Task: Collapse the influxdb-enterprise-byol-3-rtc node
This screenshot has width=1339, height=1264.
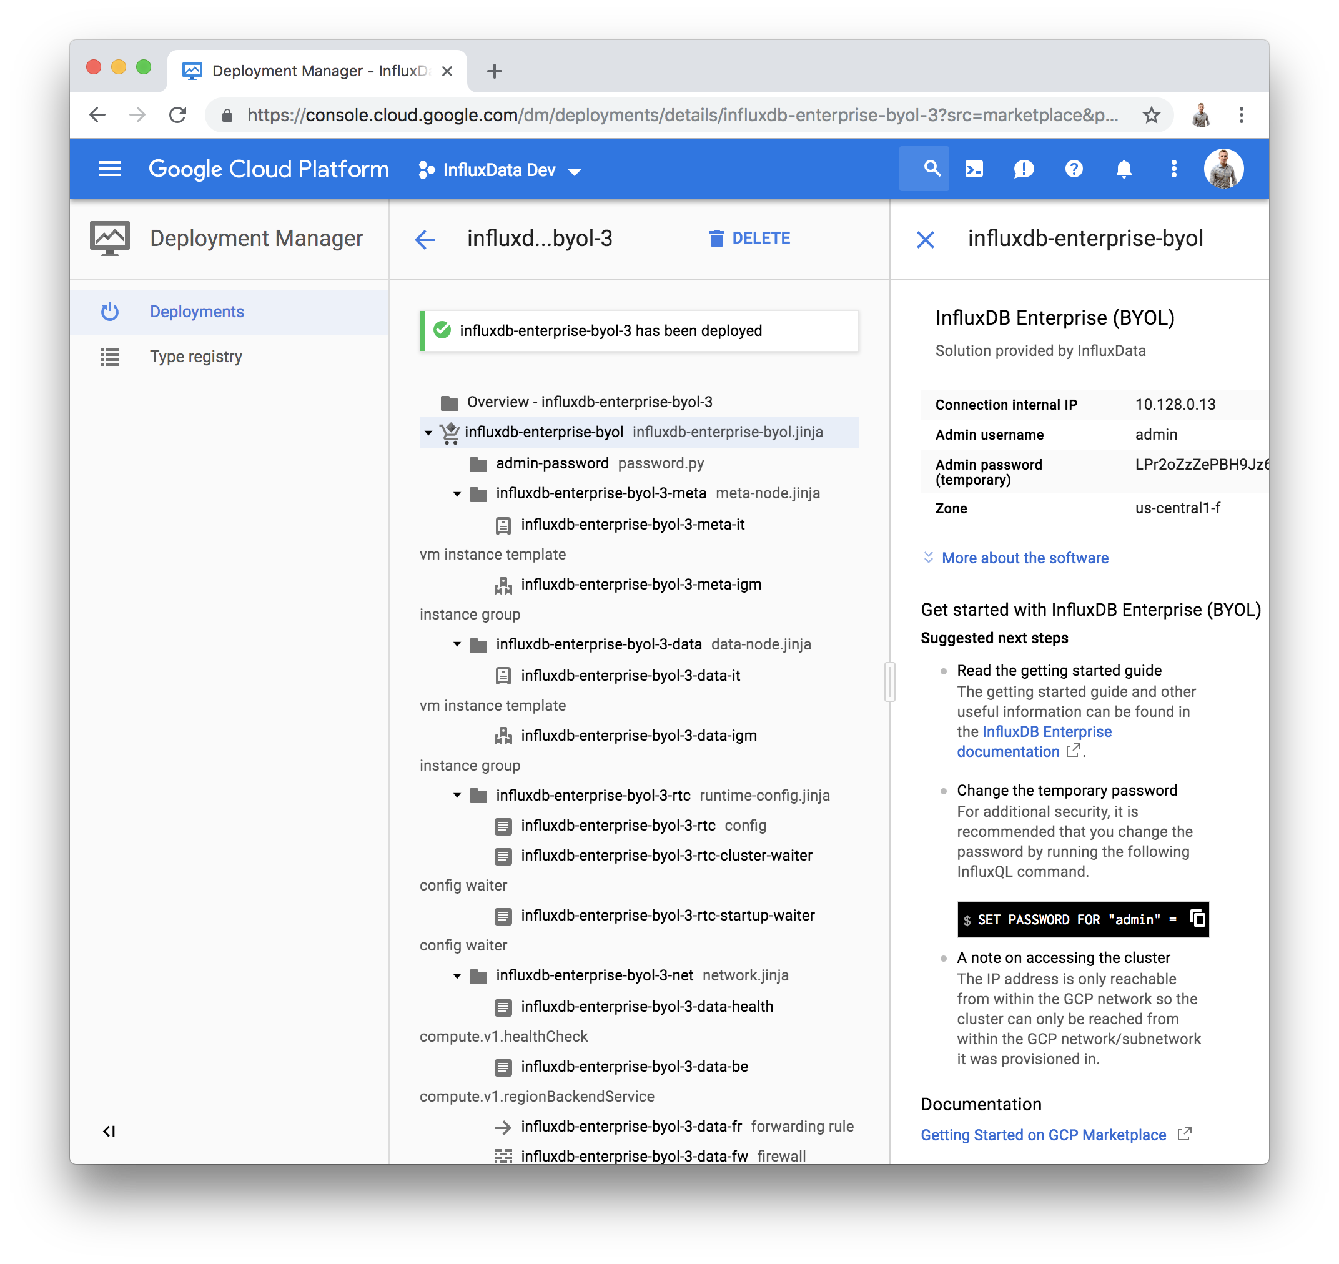Action: [457, 796]
